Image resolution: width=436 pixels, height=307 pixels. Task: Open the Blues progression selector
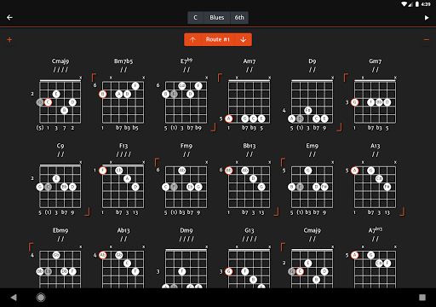[217, 18]
